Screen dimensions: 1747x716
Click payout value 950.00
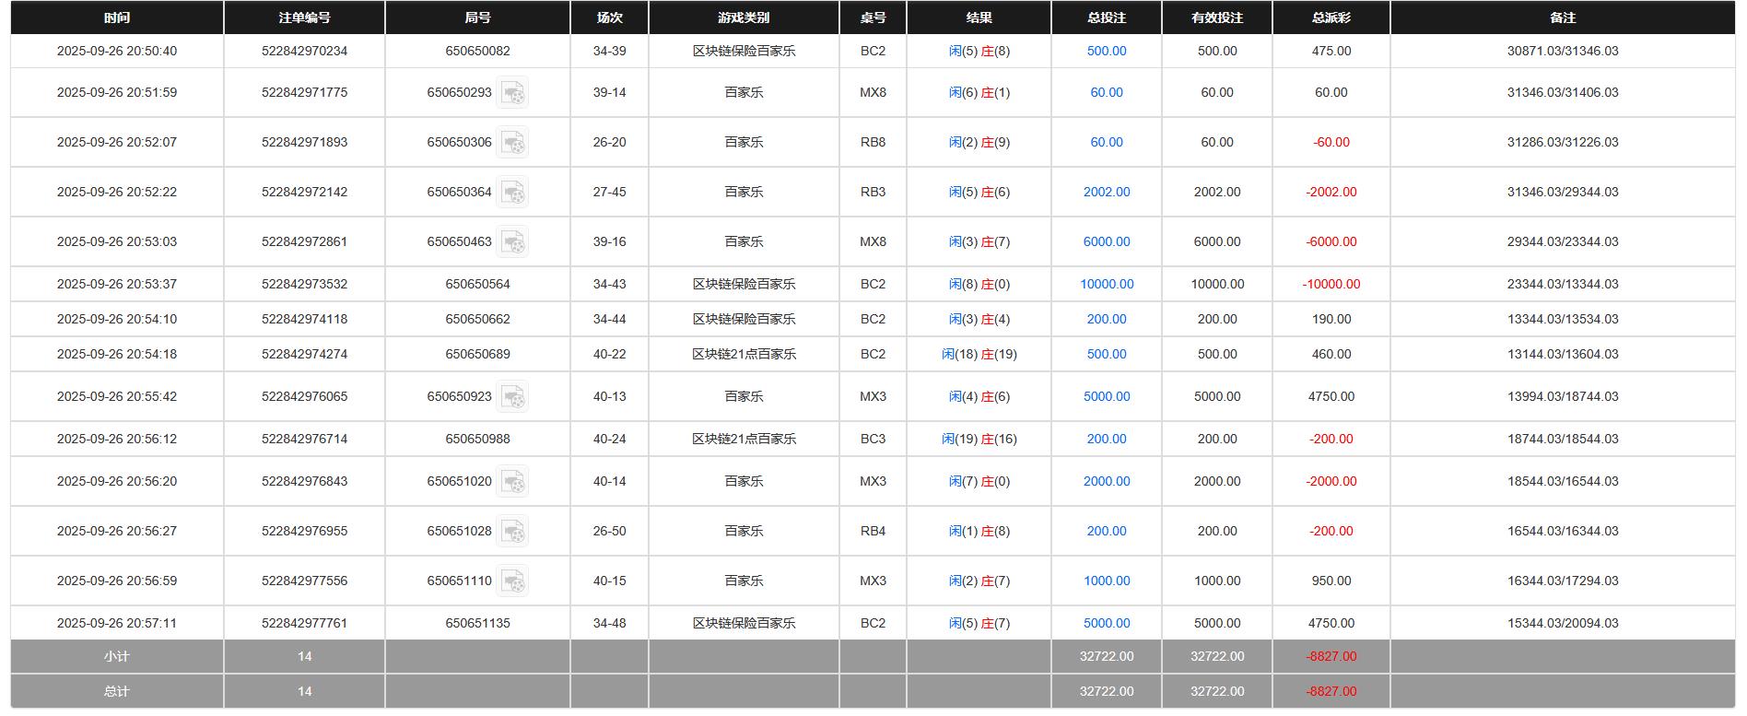(1331, 581)
